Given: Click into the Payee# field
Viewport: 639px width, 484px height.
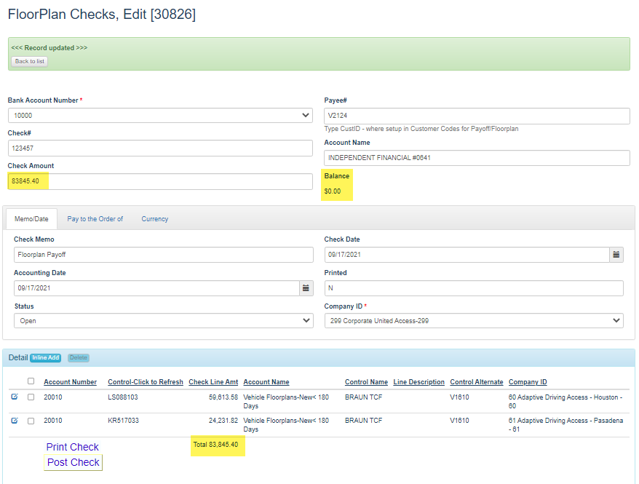Looking at the screenshot, I should pyautogui.click(x=477, y=116).
